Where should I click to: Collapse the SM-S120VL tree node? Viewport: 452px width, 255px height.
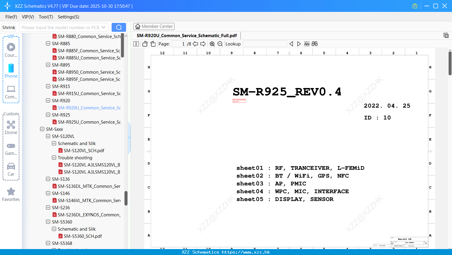click(x=48, y=136)
